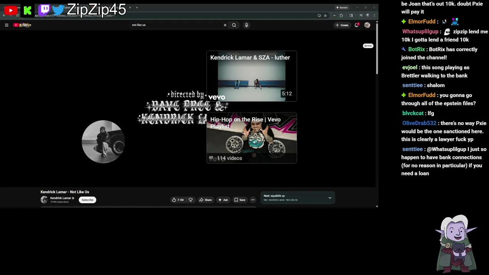The image size is (489, 275).
Task: Open a new browser tab with plus
Action: tap(137, 7)
